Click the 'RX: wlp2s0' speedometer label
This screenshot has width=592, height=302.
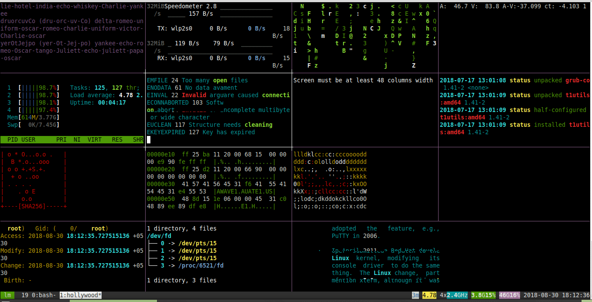click(175, 58)
